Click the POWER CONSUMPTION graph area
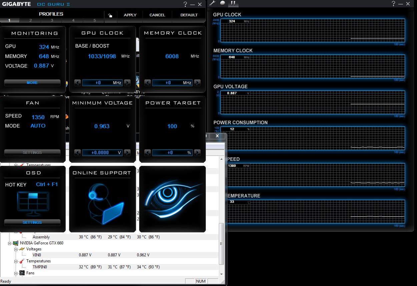417x286 pixels. click(312, 138)
